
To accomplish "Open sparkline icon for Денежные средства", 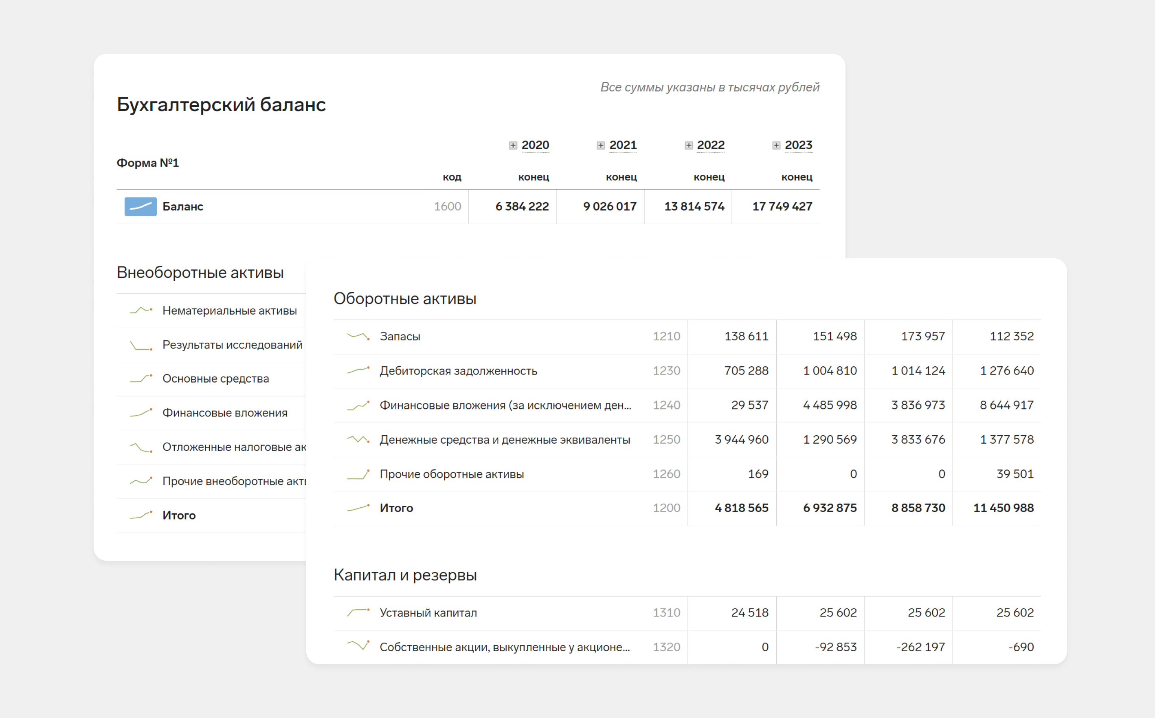I will coord(358,439).
